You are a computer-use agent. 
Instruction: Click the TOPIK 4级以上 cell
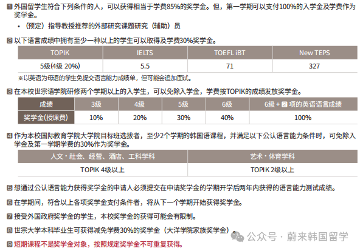pyautogui.click(x=103, y=170)
